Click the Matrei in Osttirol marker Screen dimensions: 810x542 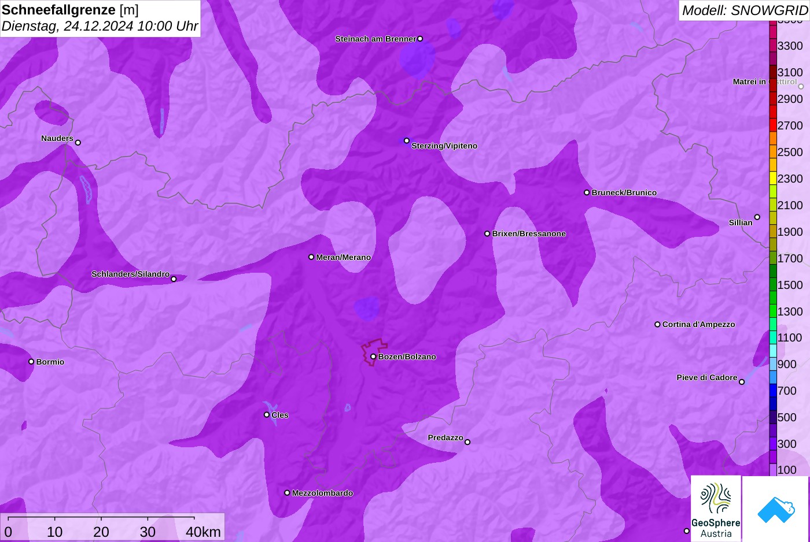click(x=801, y=87)
